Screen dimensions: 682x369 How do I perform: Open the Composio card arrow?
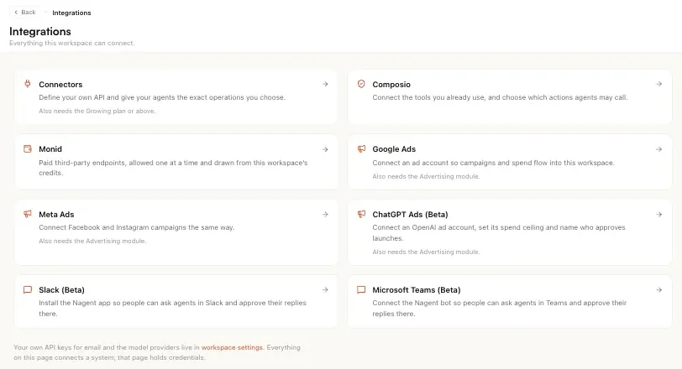point(659,84)
